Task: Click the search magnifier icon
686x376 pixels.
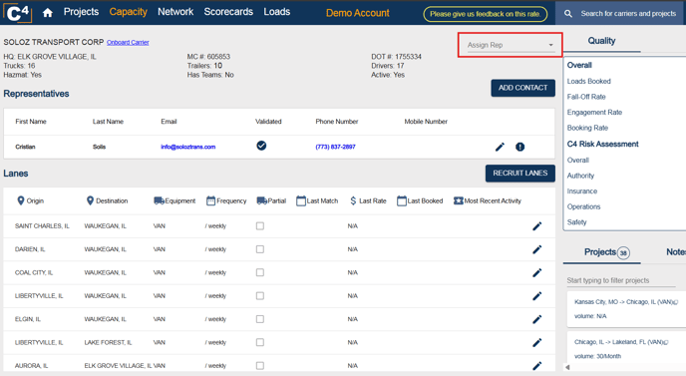Action: [568, 14]
